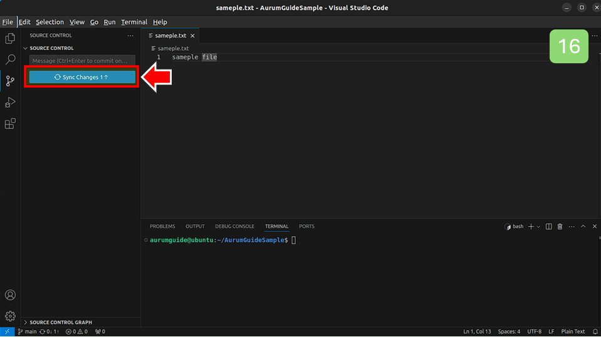Change end of line sequence LF

pyautogui.click(x=551, y=331)
